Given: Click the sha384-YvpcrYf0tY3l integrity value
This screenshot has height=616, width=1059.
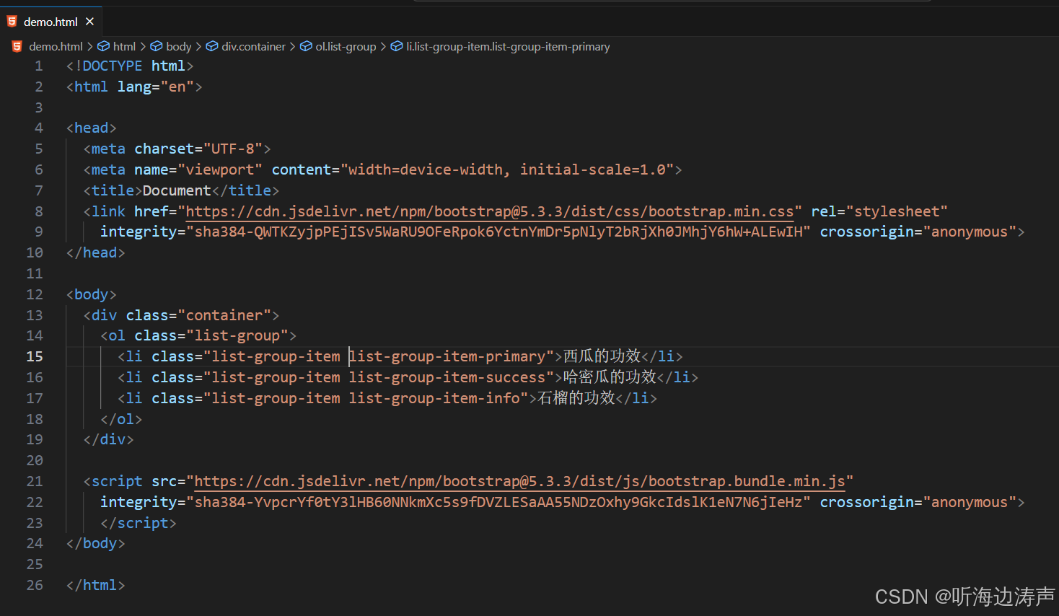Looking at the screenshot, I should 498,502.
